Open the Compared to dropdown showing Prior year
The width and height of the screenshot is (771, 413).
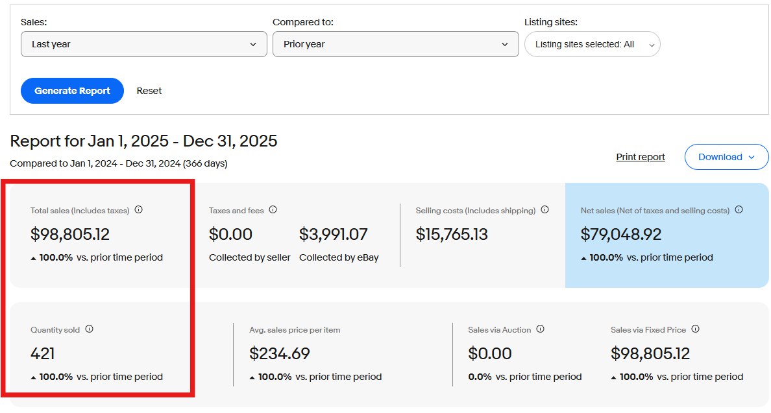point(396,44)
